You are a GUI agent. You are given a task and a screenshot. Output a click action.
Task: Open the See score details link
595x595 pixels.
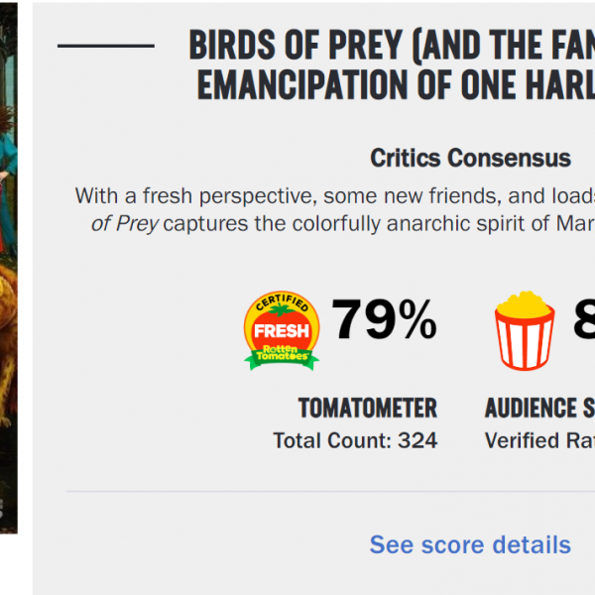(470, 544)
